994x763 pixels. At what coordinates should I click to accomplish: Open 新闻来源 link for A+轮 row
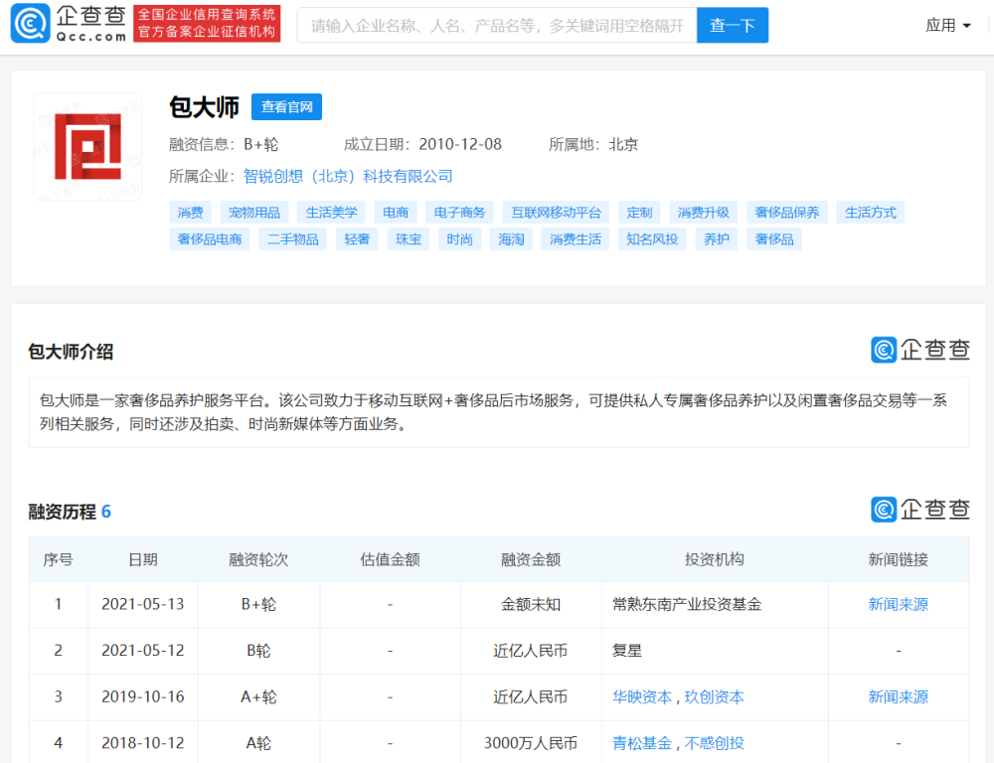pos(898,697)
